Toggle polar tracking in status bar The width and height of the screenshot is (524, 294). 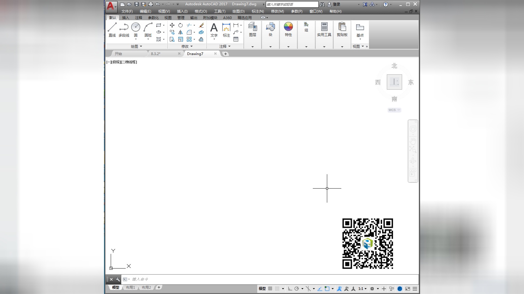coord(297,288)
